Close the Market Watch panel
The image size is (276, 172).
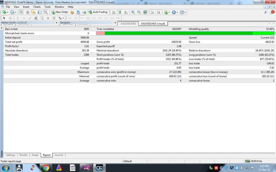[57, 23]
